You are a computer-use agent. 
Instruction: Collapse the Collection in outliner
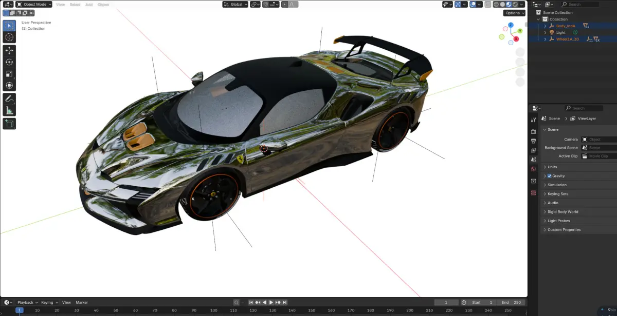[539, 19]
